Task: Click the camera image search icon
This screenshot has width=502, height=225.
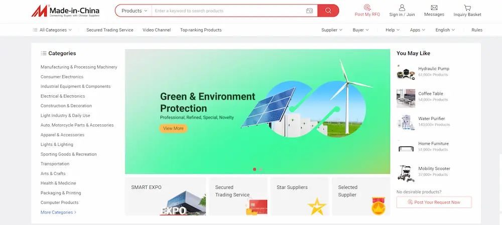Action: [309, 11]
